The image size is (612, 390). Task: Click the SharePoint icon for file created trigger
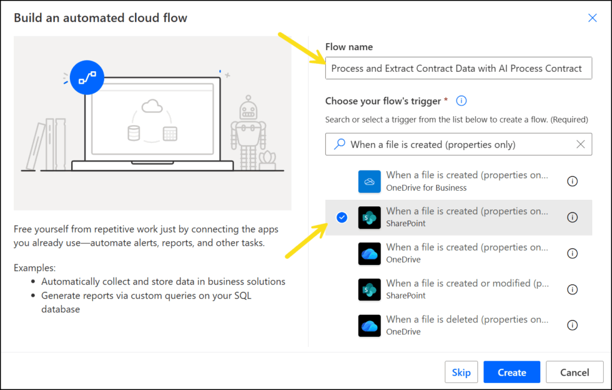(369, 218)
